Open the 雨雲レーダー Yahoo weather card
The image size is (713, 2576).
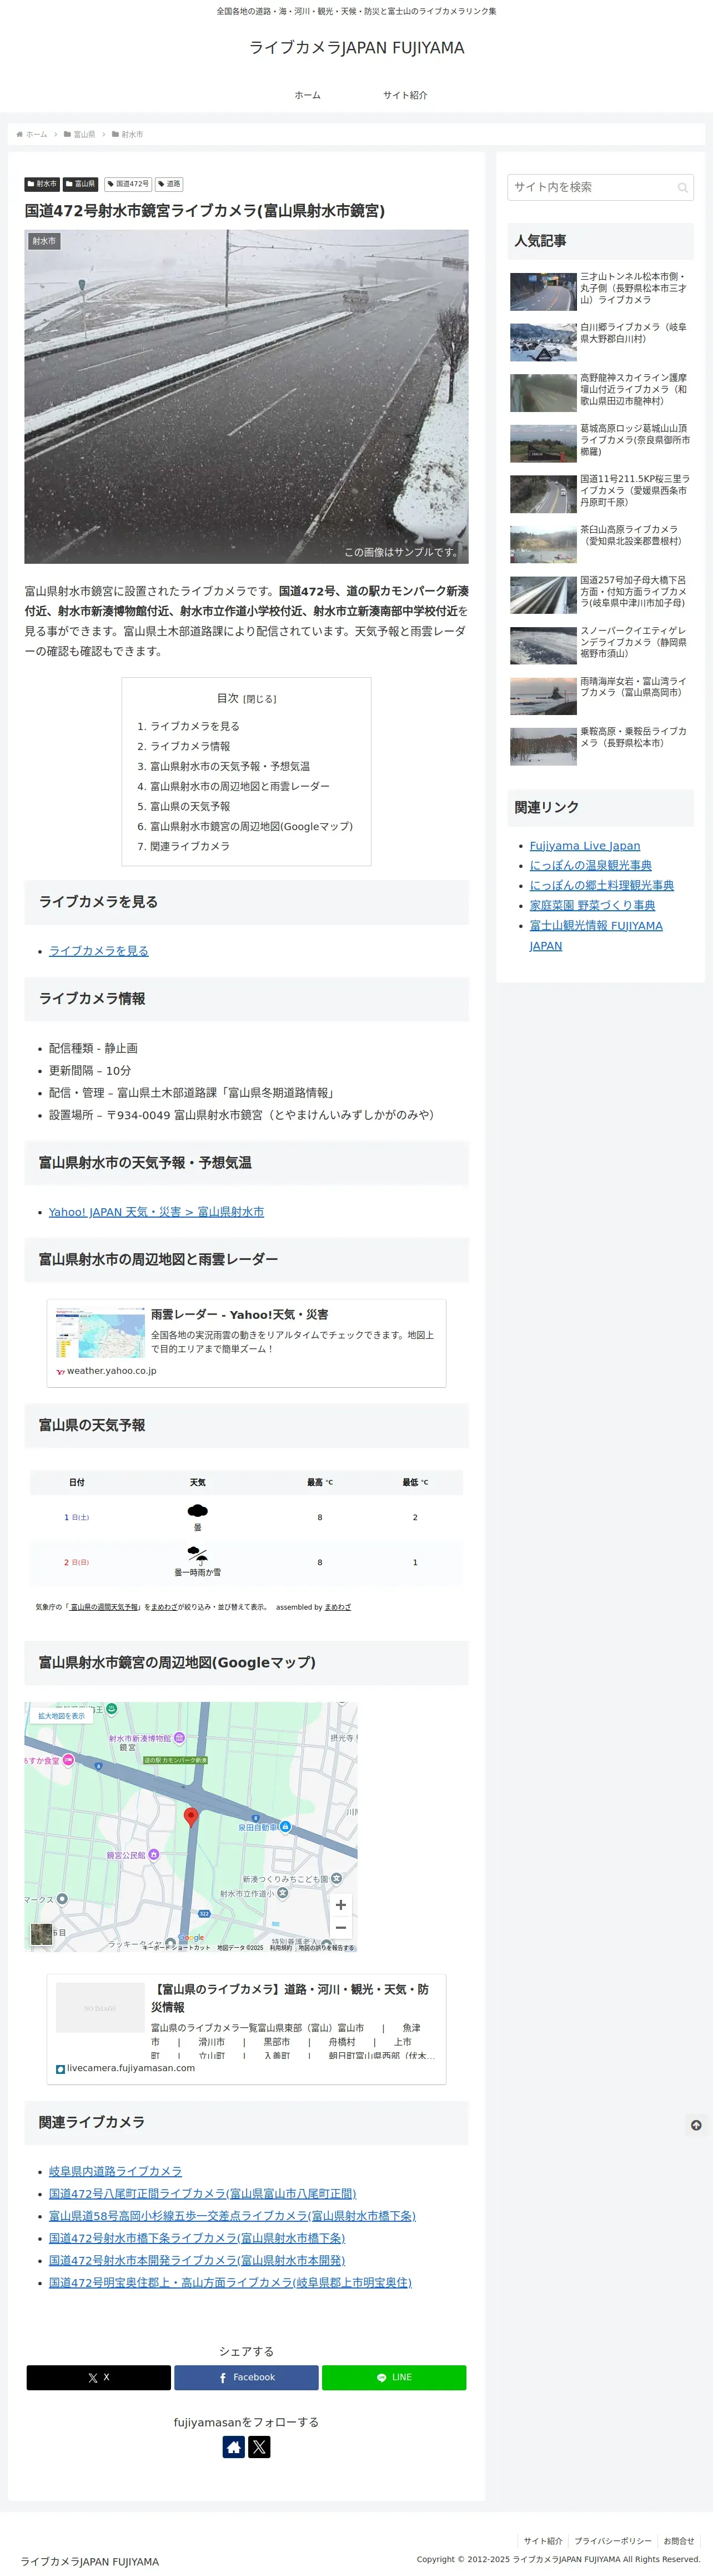tap(247, 1343)
